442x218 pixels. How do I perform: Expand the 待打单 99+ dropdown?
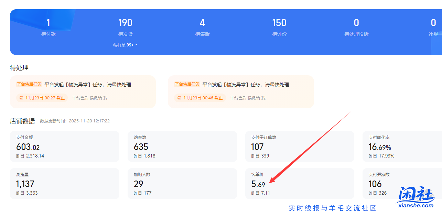pyautogui.click(x=125, y=44)
